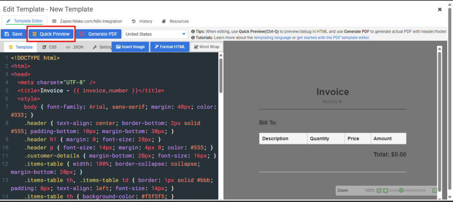Click the floppy disk icon on Save
The height and width of the screenshot is (202, 453).
7,34
